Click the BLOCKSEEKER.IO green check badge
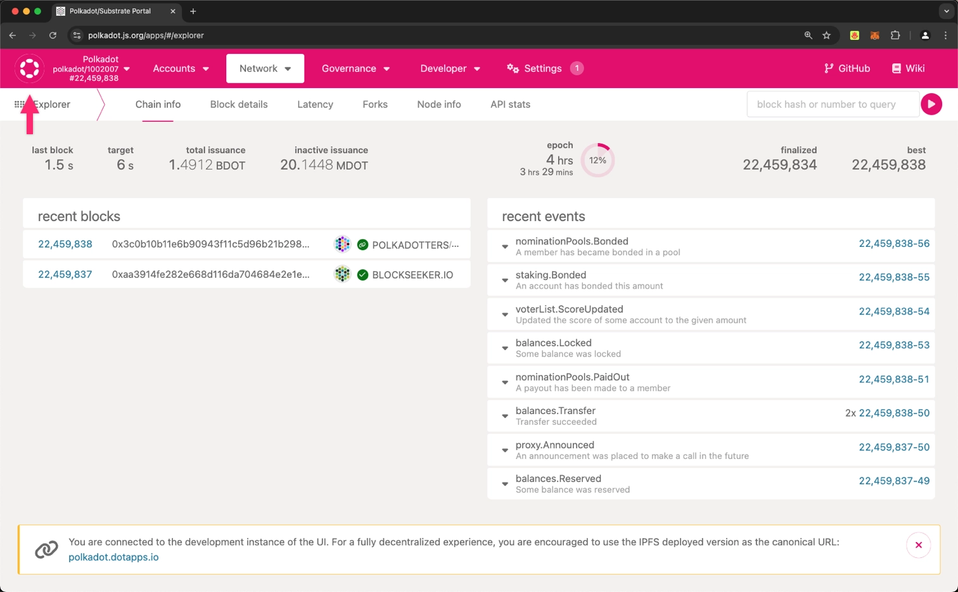The width and height of the screenshot is (958, 592). 362,275
